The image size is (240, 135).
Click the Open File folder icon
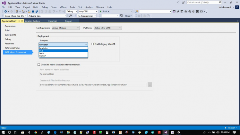[28, 12]
